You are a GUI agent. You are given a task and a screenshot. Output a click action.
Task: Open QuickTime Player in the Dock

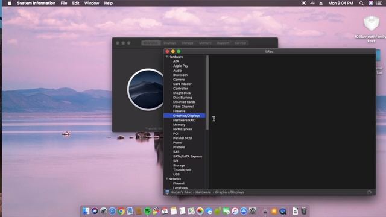(283, 211)
